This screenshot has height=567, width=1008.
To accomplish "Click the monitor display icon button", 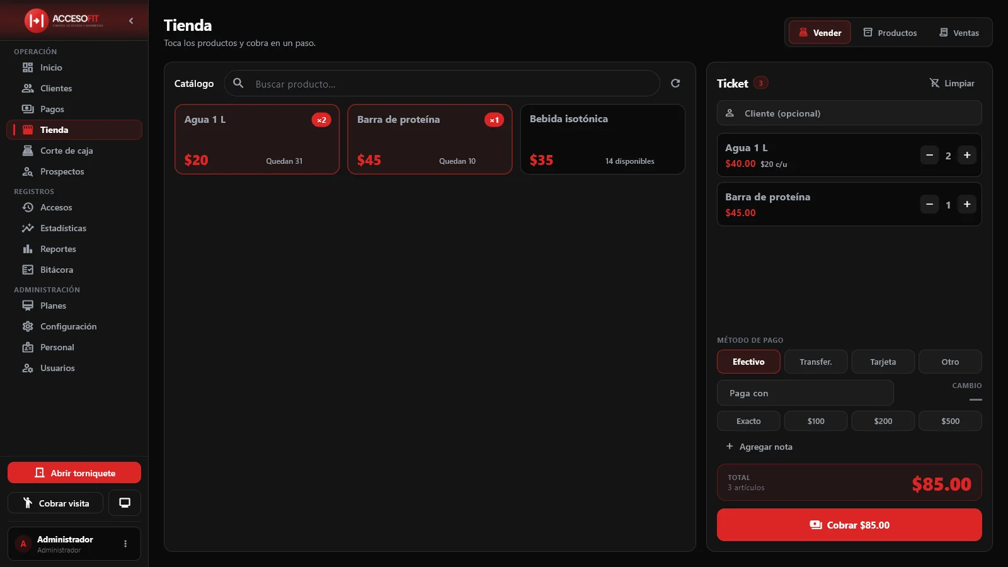I will tap(125, 503).
